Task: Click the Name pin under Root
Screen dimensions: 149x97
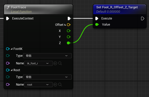Action: [8, 84]
